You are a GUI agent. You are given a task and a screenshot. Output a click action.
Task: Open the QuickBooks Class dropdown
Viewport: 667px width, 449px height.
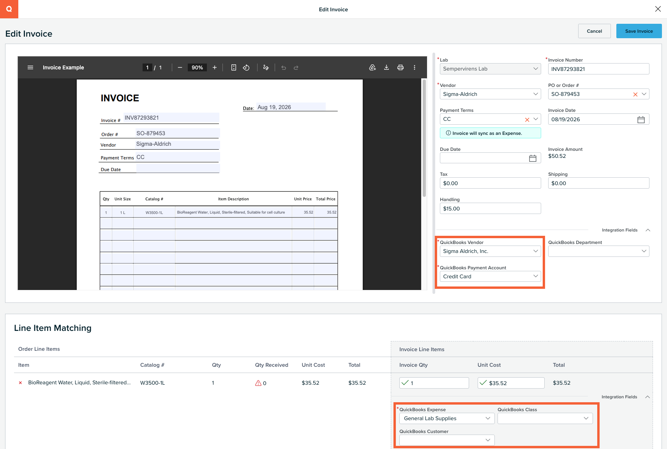pyautogui.click(x=545, y=418)
